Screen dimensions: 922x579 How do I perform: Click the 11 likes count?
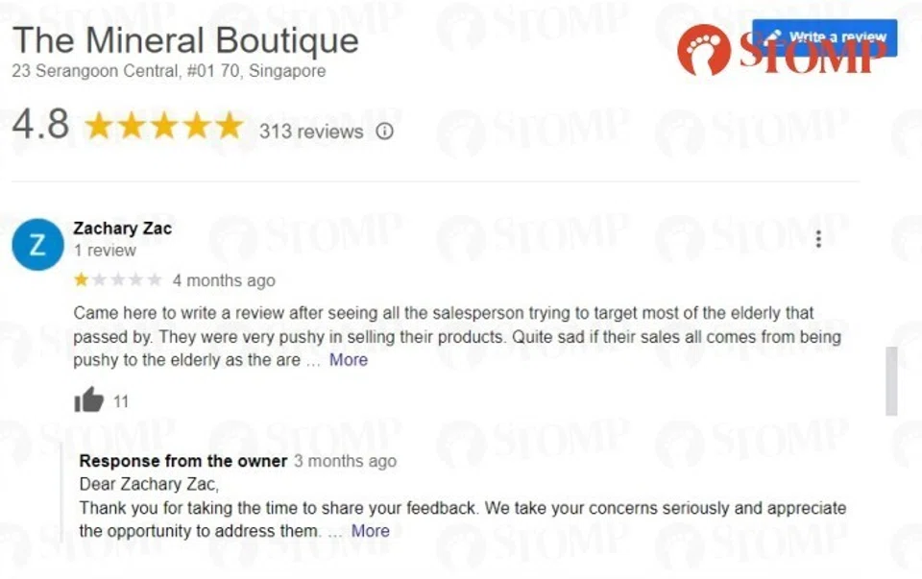121,401
